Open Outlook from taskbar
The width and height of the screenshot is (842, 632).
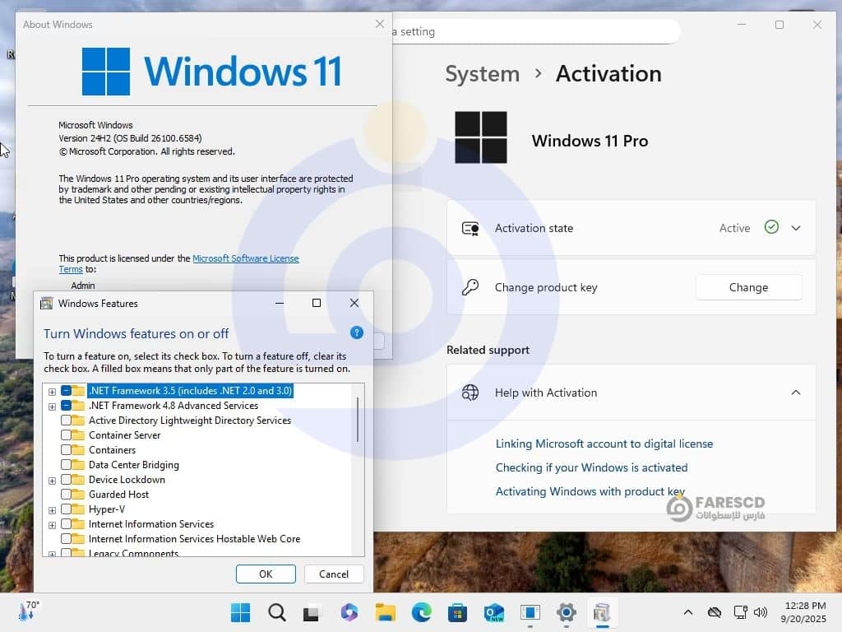[493, 612]
